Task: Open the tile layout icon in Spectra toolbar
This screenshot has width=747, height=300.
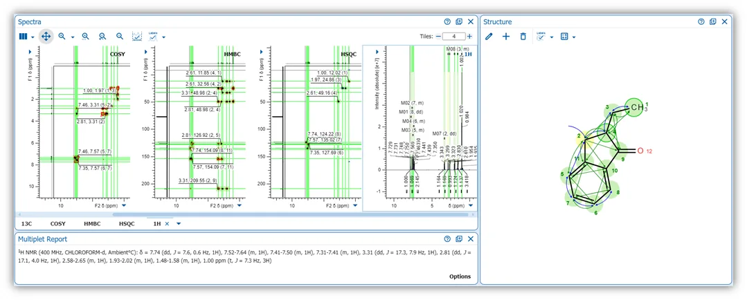Action: [x=23, y=36]
